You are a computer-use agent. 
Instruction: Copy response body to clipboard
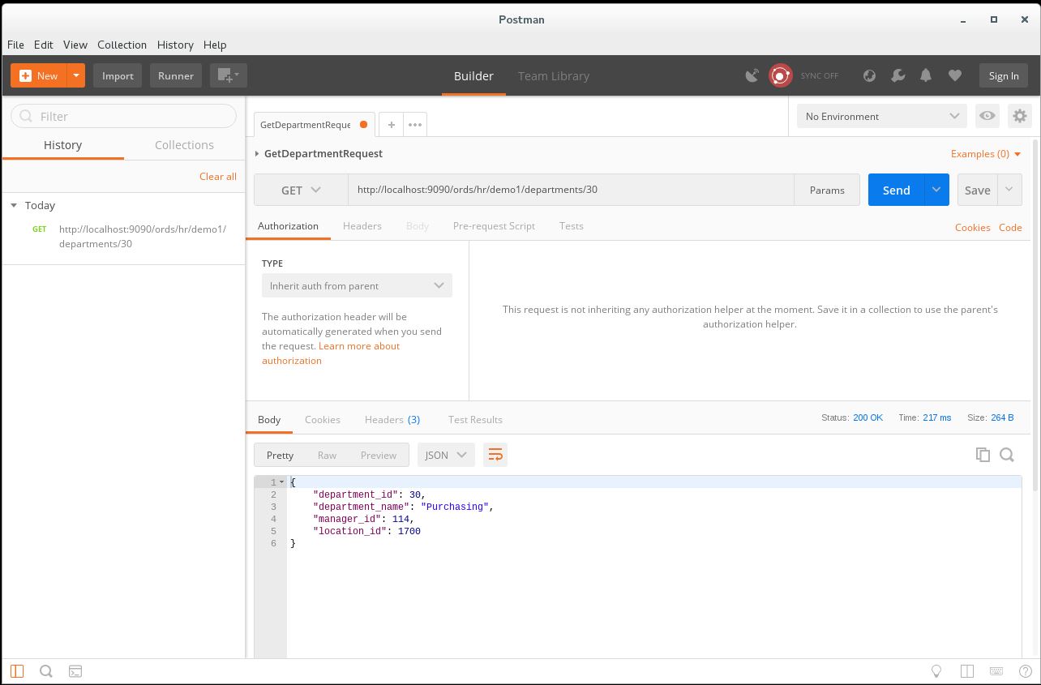[x=983, y=455]
